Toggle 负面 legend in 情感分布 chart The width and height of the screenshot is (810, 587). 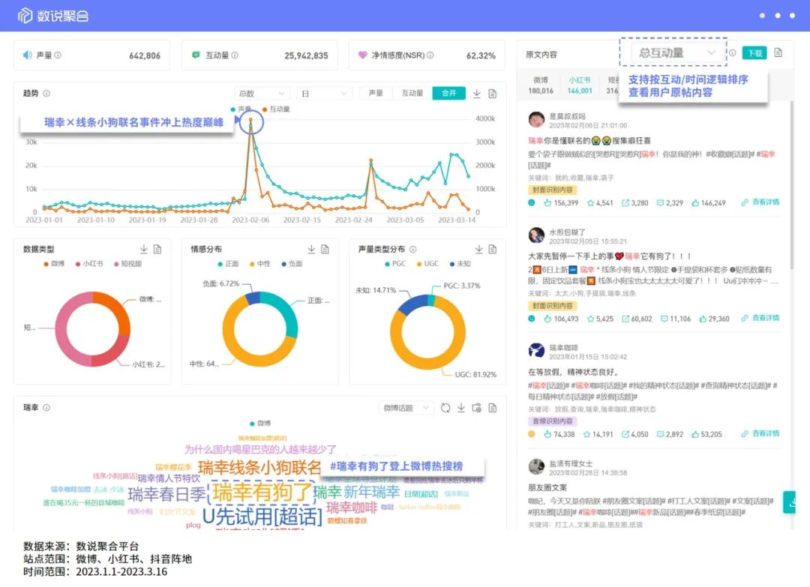[292, 264]
